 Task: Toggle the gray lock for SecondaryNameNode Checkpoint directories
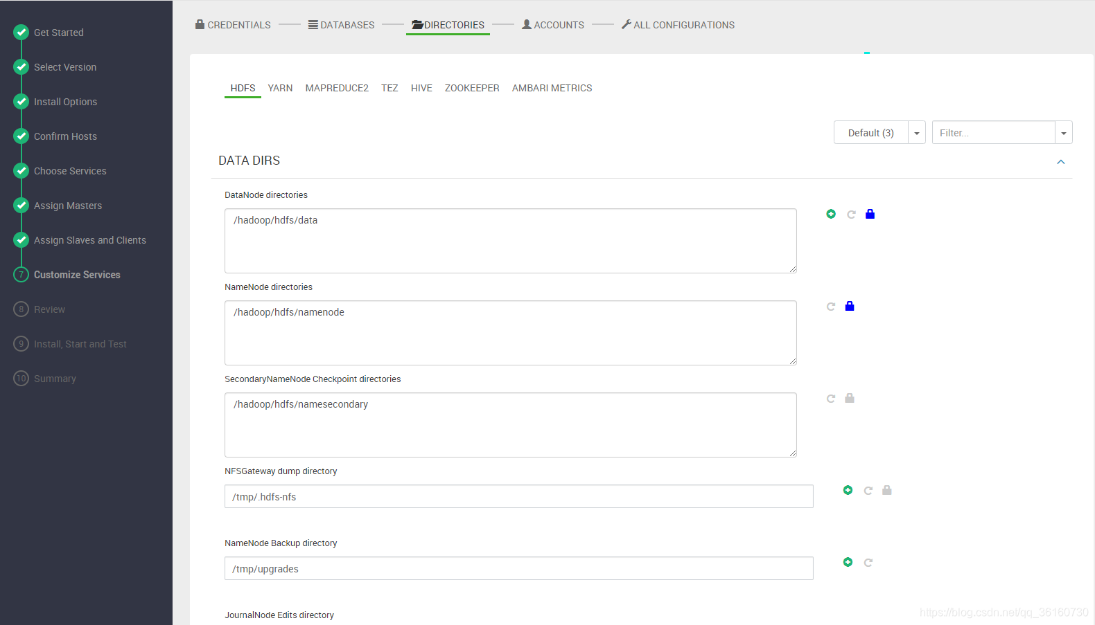point(850,398)
